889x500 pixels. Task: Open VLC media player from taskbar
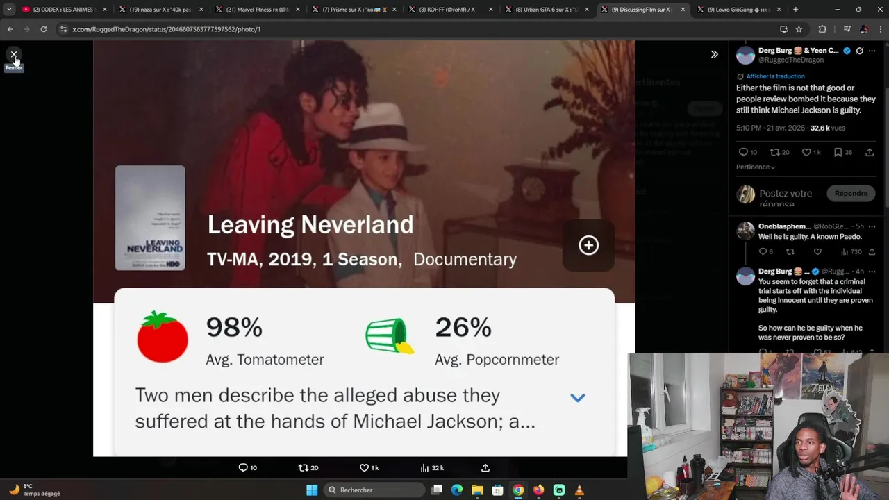tap(579, 490)
